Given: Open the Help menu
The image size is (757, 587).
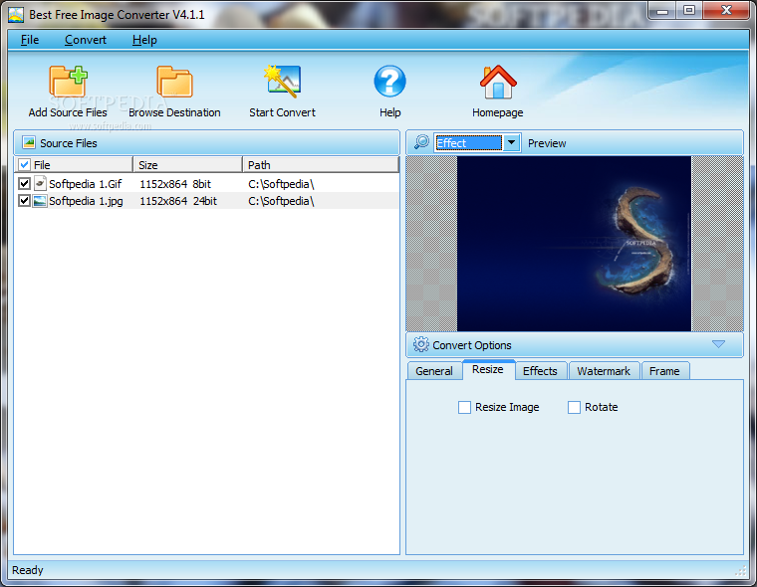Looking at the screenshot, I should click(x=144, y=40).
